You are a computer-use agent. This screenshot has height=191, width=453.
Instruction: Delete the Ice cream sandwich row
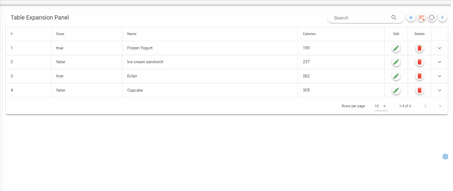419,62
